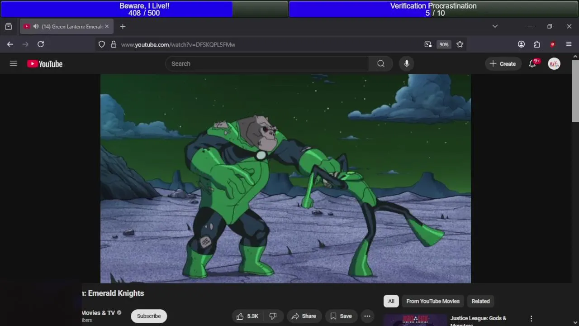Go to the YouTube home logo
This screenshot has width=579, height=326.
45,64
